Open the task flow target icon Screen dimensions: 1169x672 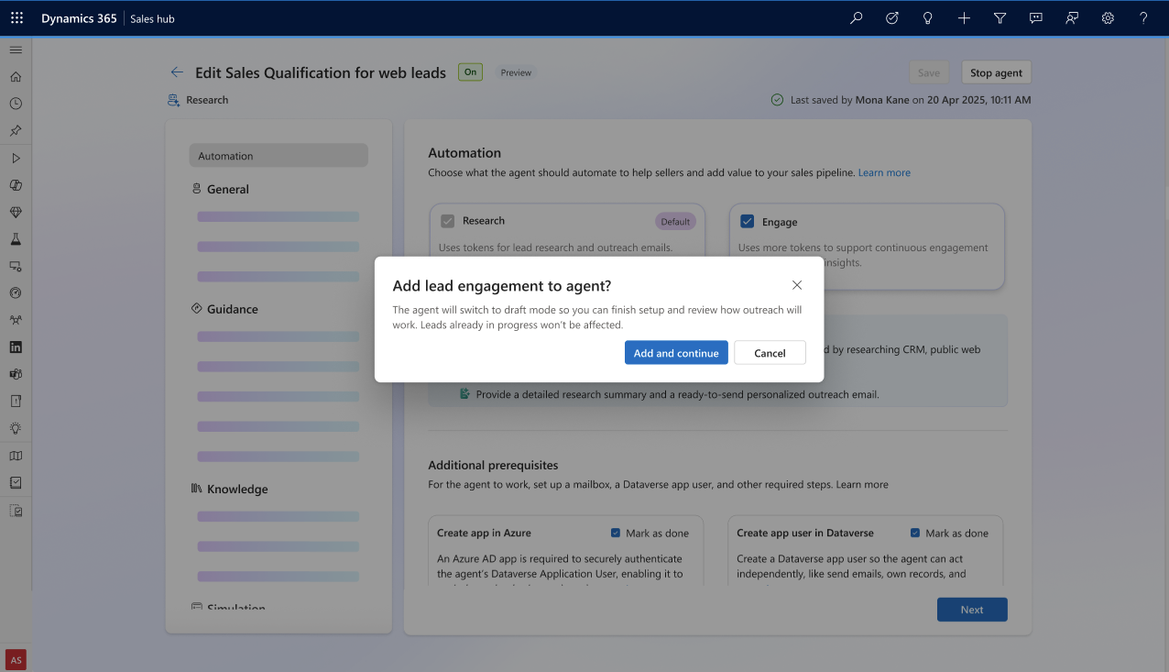click(x=892, y=18)
